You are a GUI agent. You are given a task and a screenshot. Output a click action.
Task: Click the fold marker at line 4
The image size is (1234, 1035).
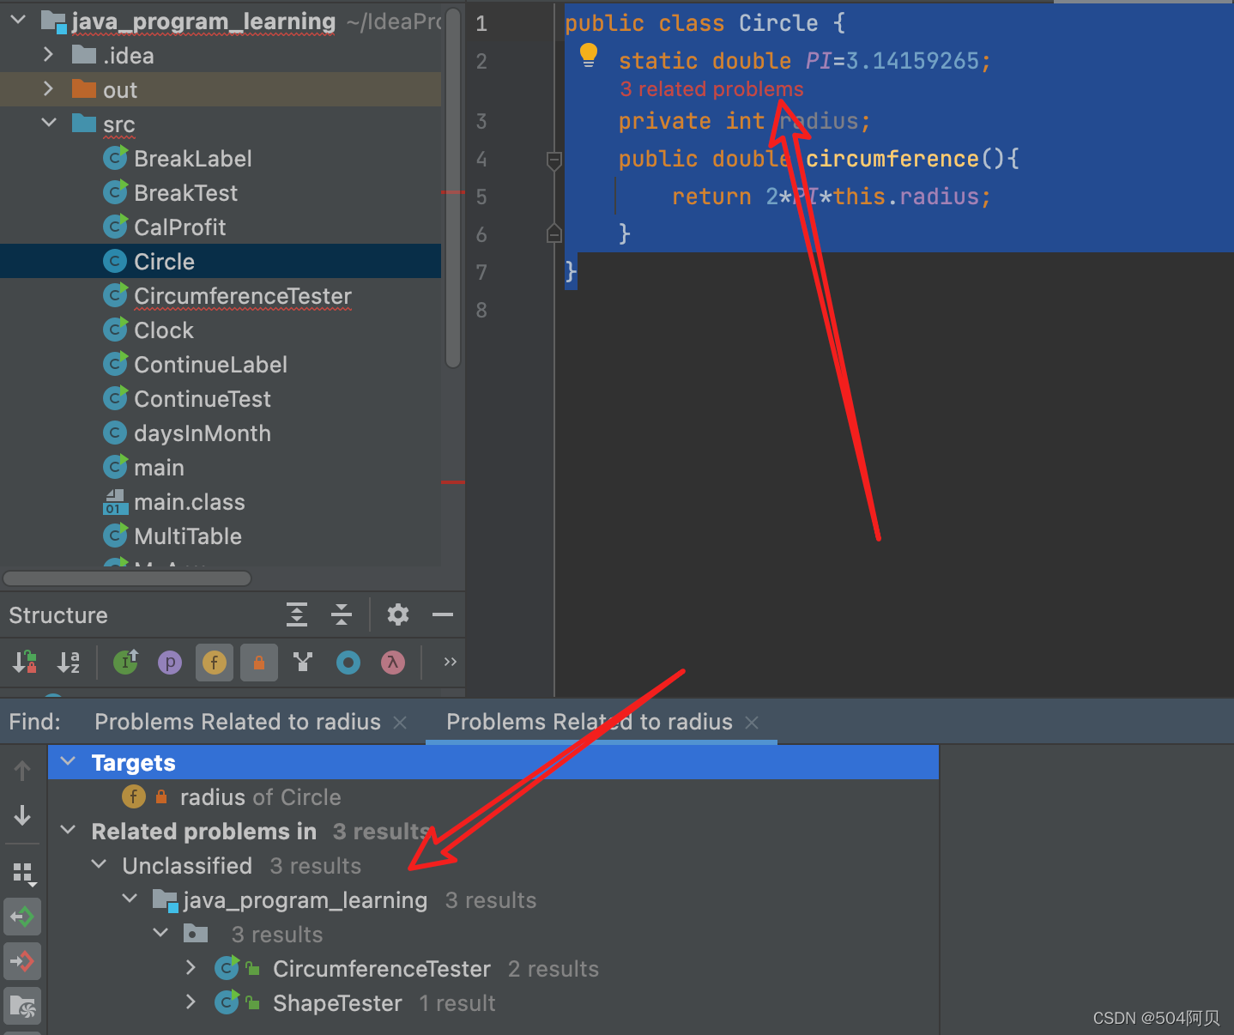(554, 160)
